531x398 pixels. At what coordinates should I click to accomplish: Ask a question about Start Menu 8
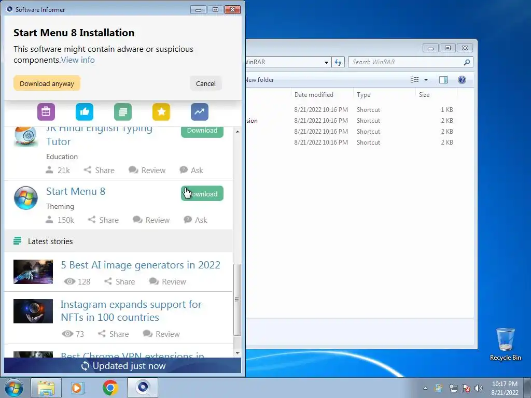tap(195, 220)
